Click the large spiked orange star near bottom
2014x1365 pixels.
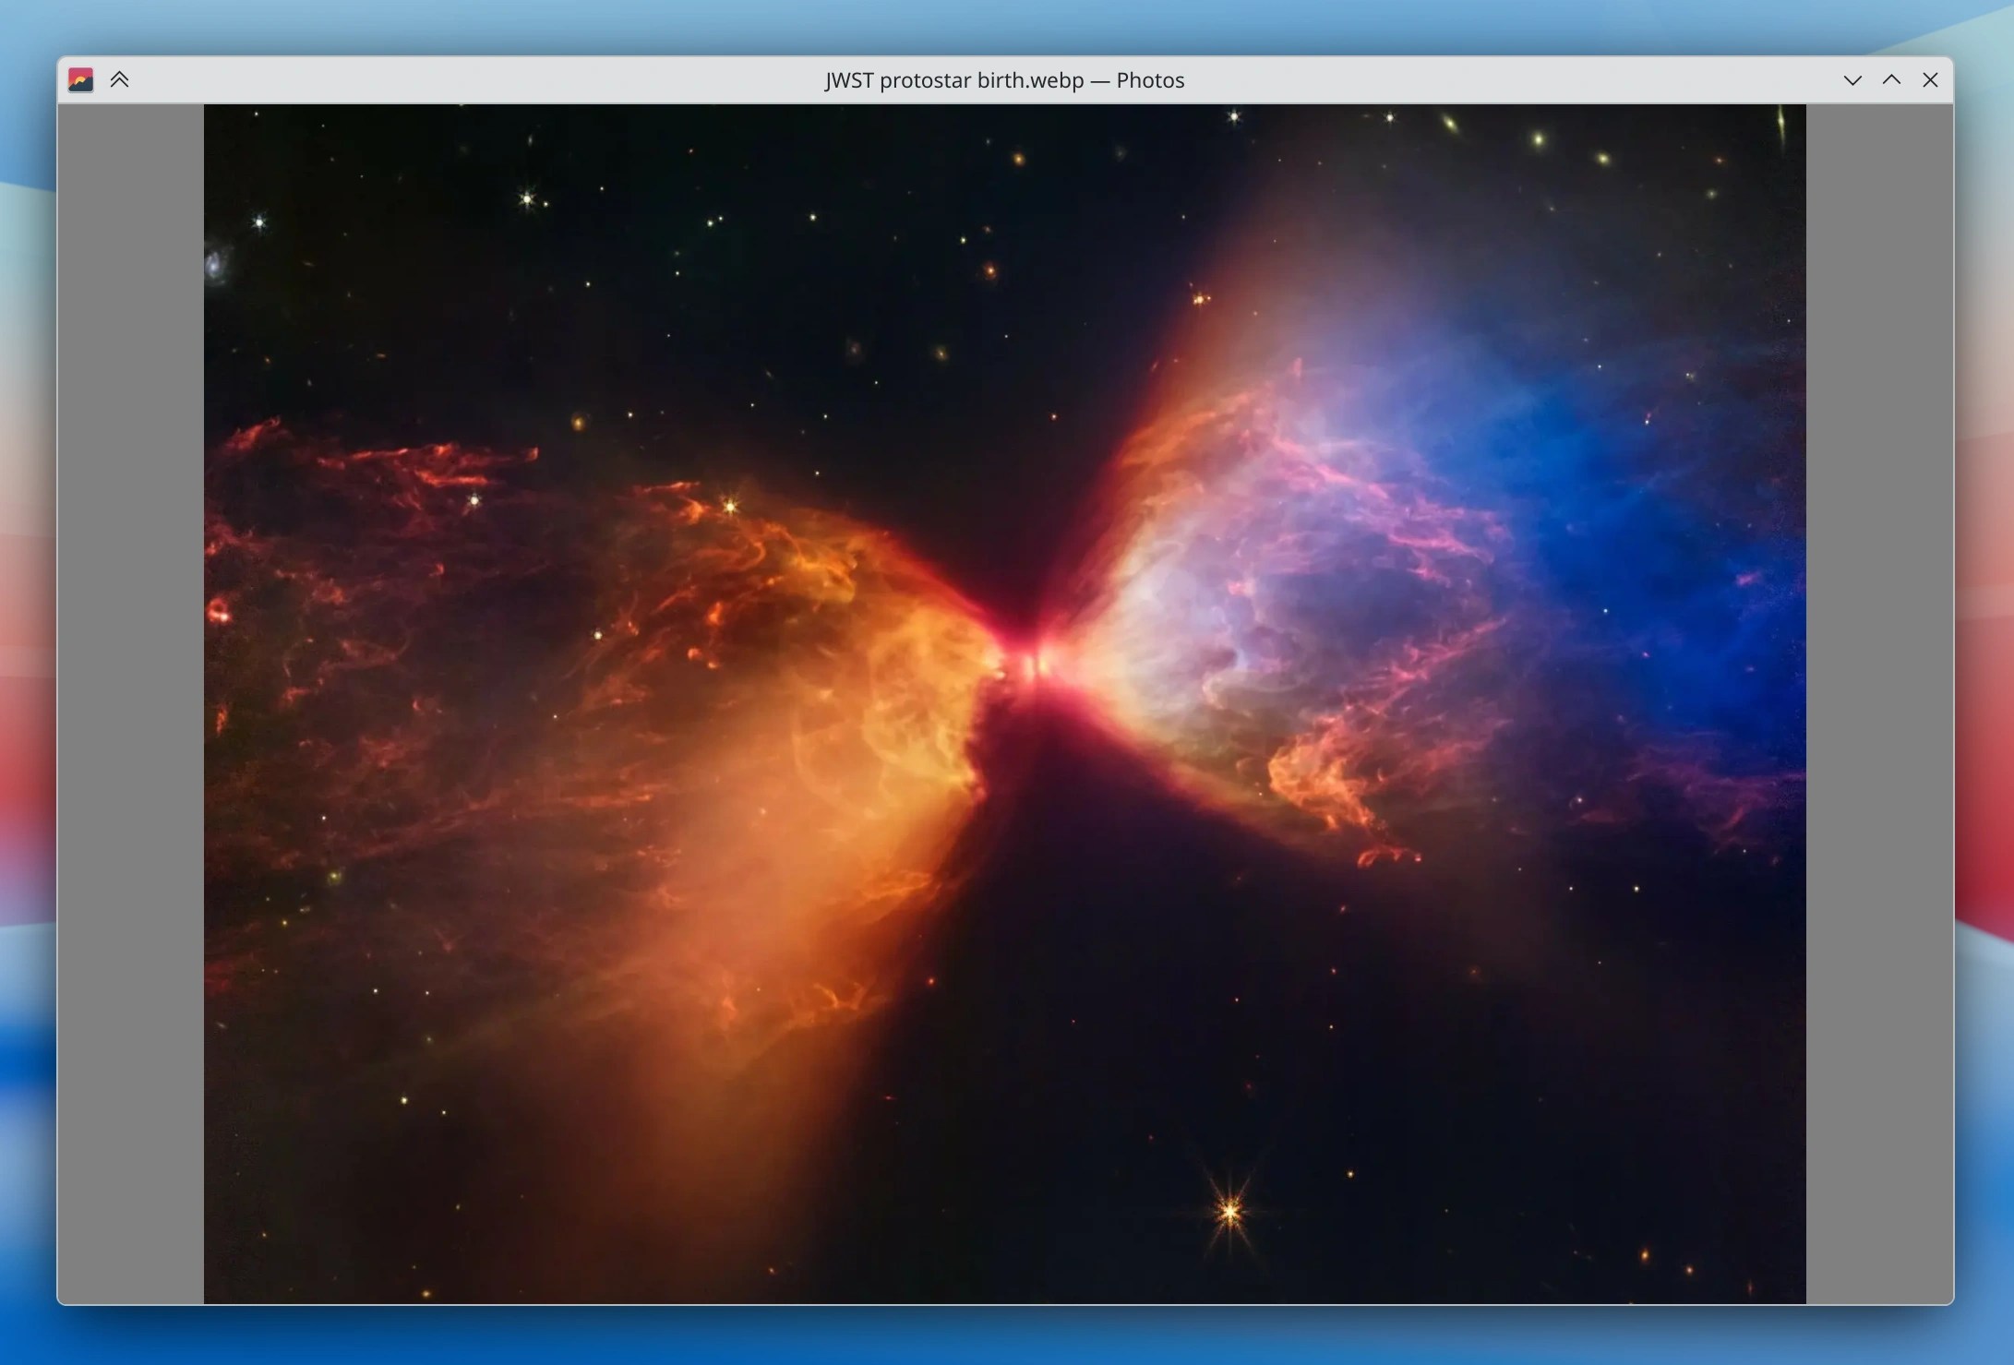[1230, 1210]
